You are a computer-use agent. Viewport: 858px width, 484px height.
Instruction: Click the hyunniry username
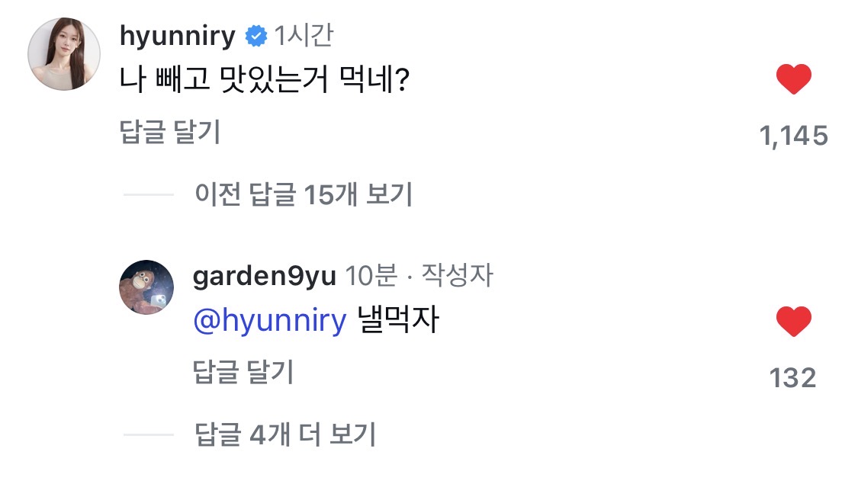(x=178, y=36)
